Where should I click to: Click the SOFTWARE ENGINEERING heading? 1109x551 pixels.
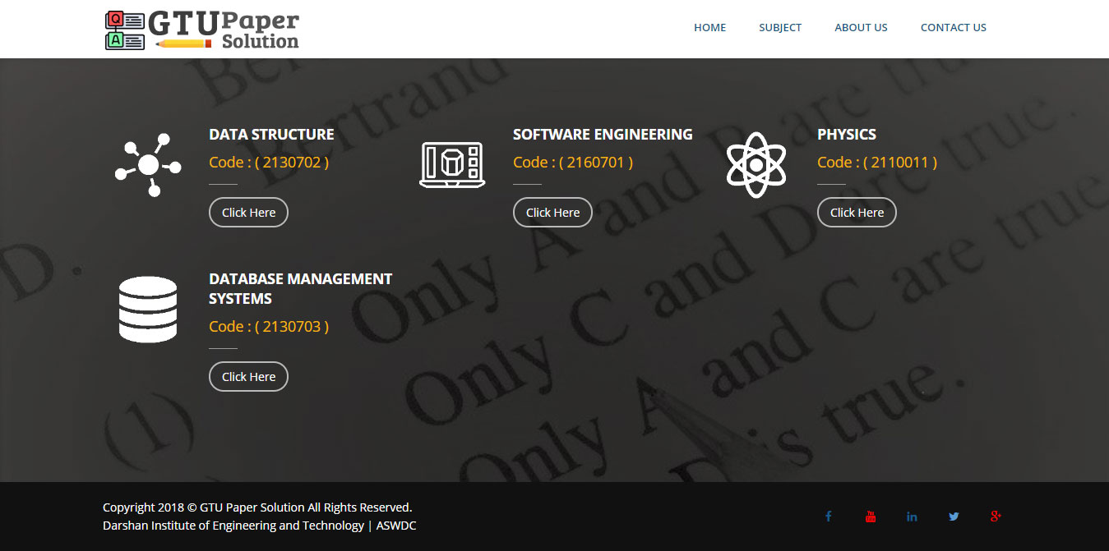(603, 135)
